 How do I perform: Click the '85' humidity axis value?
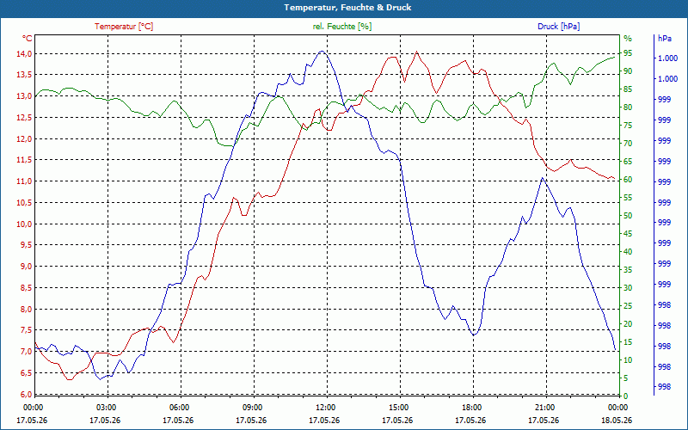(x=628, y=89)
